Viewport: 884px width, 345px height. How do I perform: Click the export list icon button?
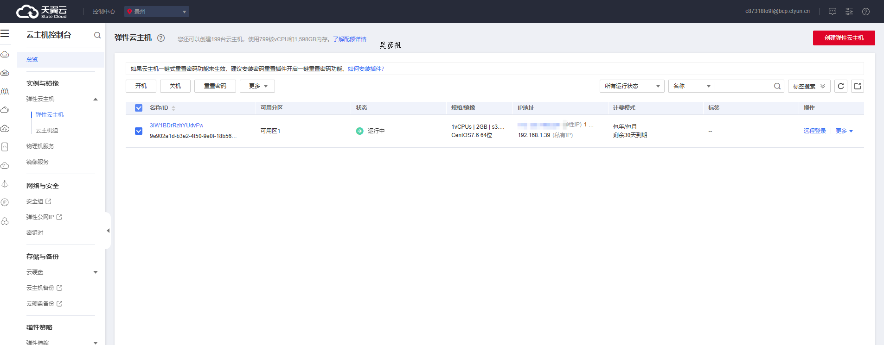pyautogui.click(x=858, y=86)
